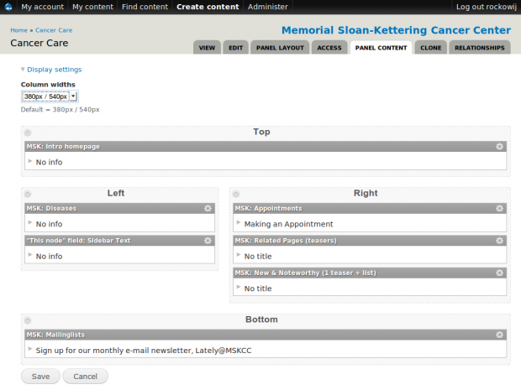
Task: Expand No info under MSK: Diseases
Action: [x=30, y=223]
